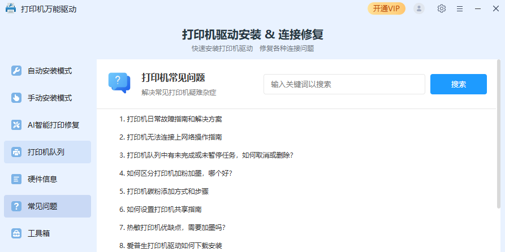
Task: Focus the 输入关键词以搜索 search field
Action: click(344, 84)
